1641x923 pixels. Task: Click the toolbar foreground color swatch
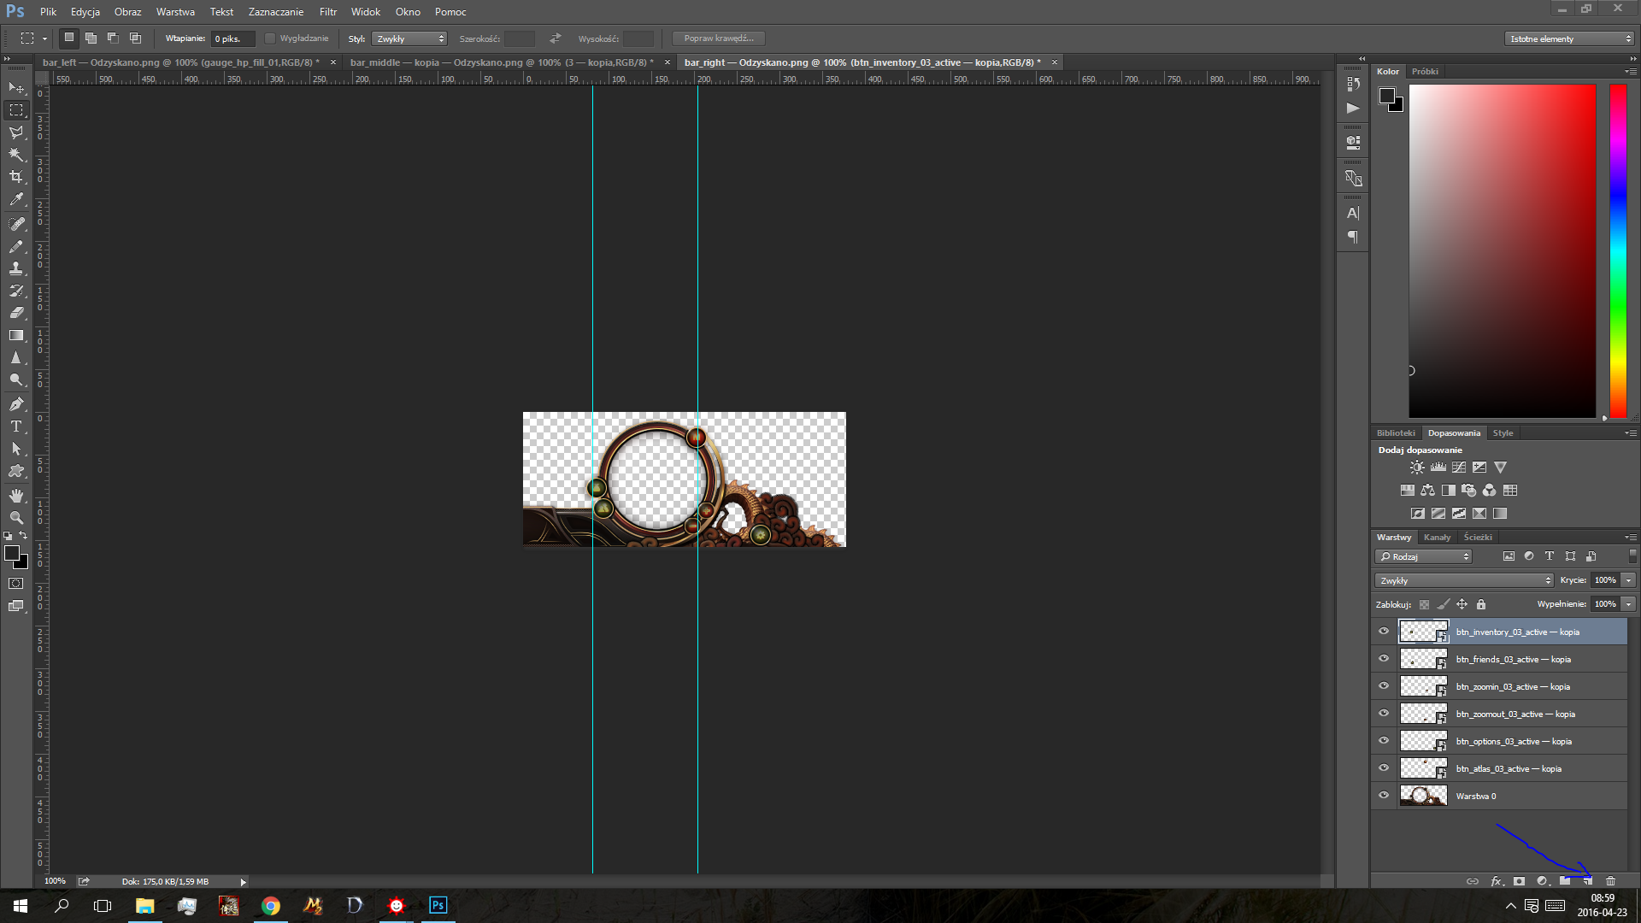click(x=12, y=554)
